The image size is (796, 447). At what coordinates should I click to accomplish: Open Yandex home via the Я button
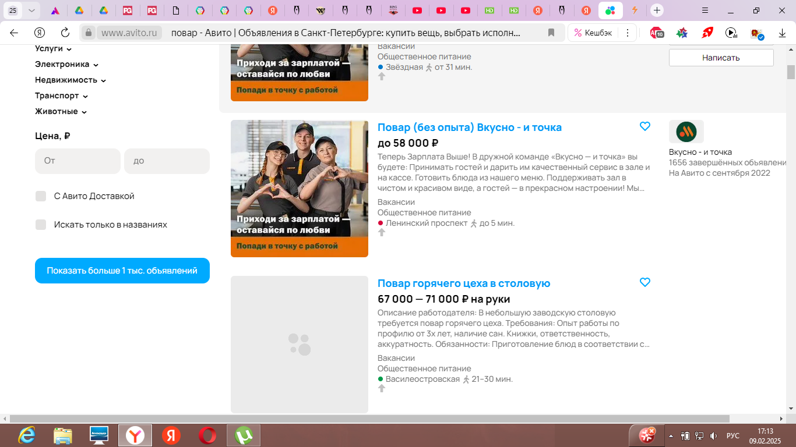point(40,33)
